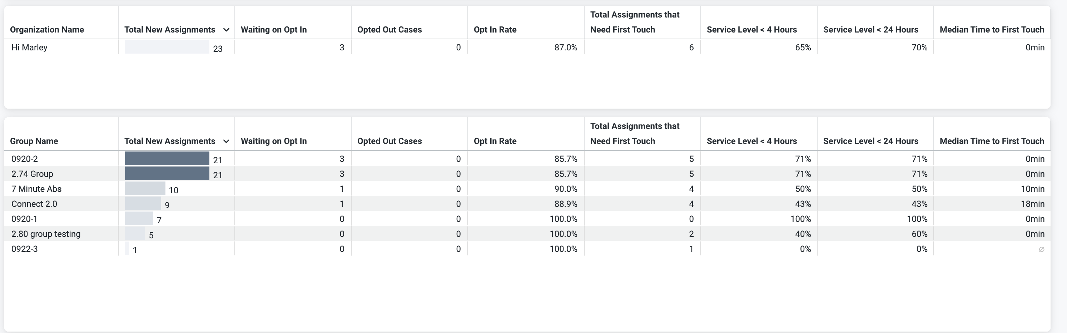
Task: Click Service Level < 4 Hours header in organization table
Action: (751, 30)
